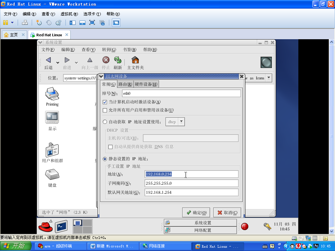Take a VMware snapshot via toolbar icon
Viewport: 335px width, 251px height.
click(39, 23)
